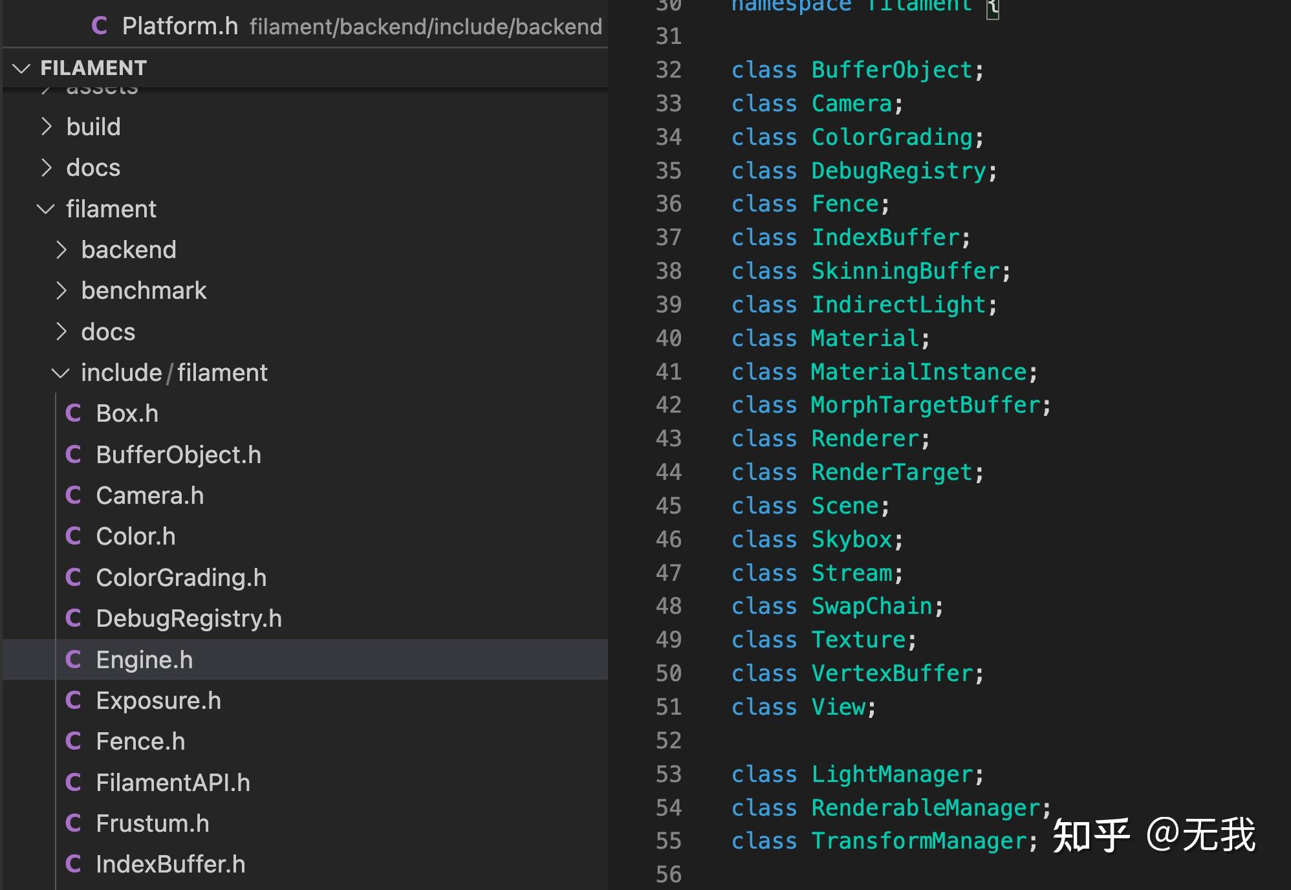Image resolution: width=1291 pixels, height=890 pixels.
Task: Click the MaterialInstance class name in code
Action: [918, 372]
